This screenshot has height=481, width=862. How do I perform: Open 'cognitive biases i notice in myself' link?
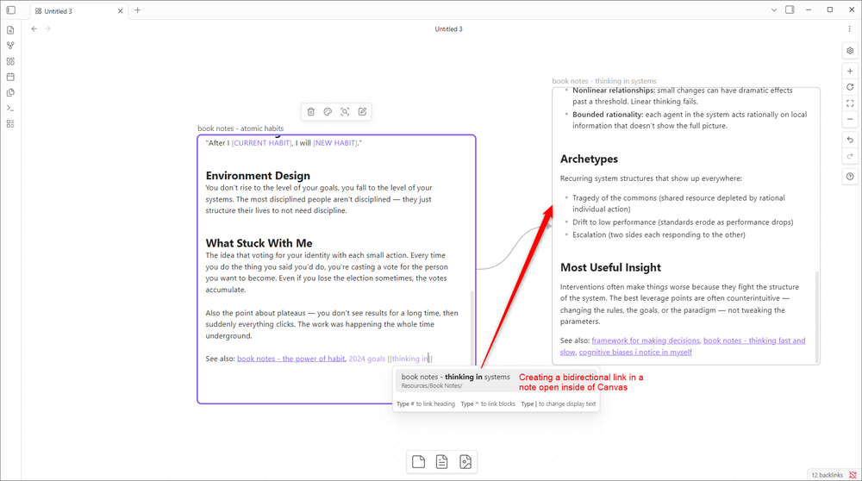(x=635, y=353)
